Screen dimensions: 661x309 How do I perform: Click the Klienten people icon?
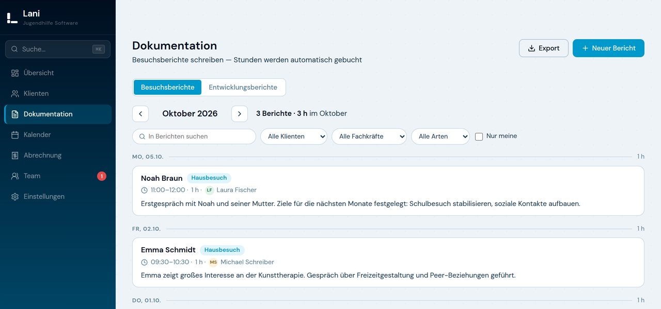[15, 94]
